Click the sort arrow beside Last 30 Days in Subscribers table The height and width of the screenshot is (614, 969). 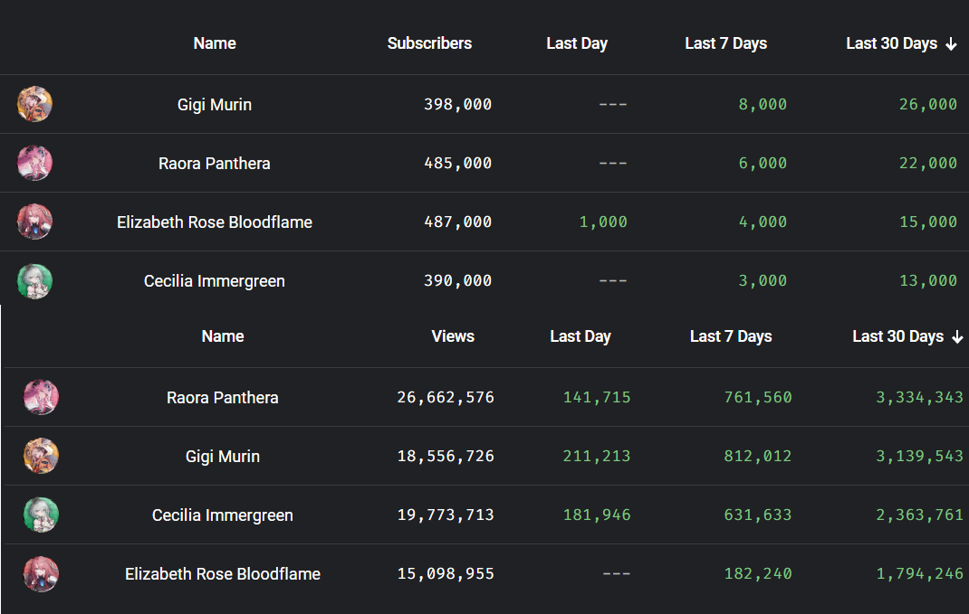[x=951, y=44]
